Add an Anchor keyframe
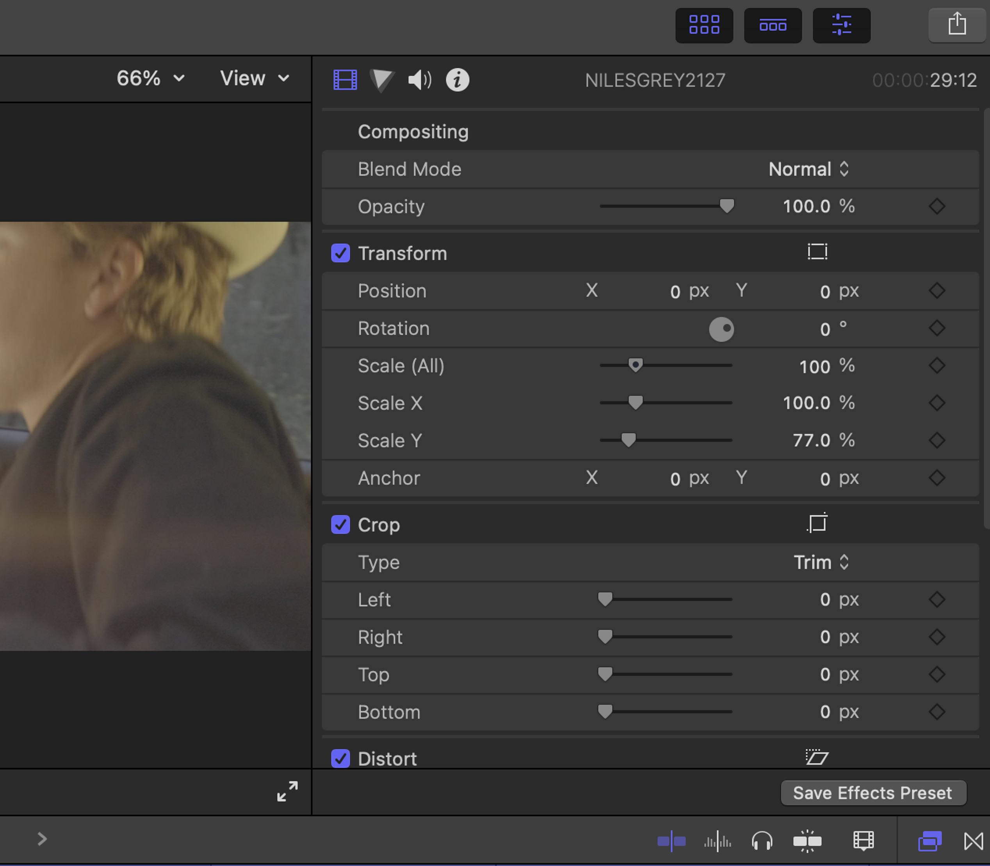The width and height of the screenshot is (990, 866). pyautogui.click(x=936, y=478)
